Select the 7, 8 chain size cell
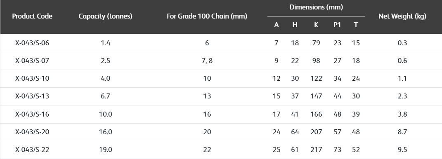442x159 pixels. pyautogui.click(x=207, y=61)
